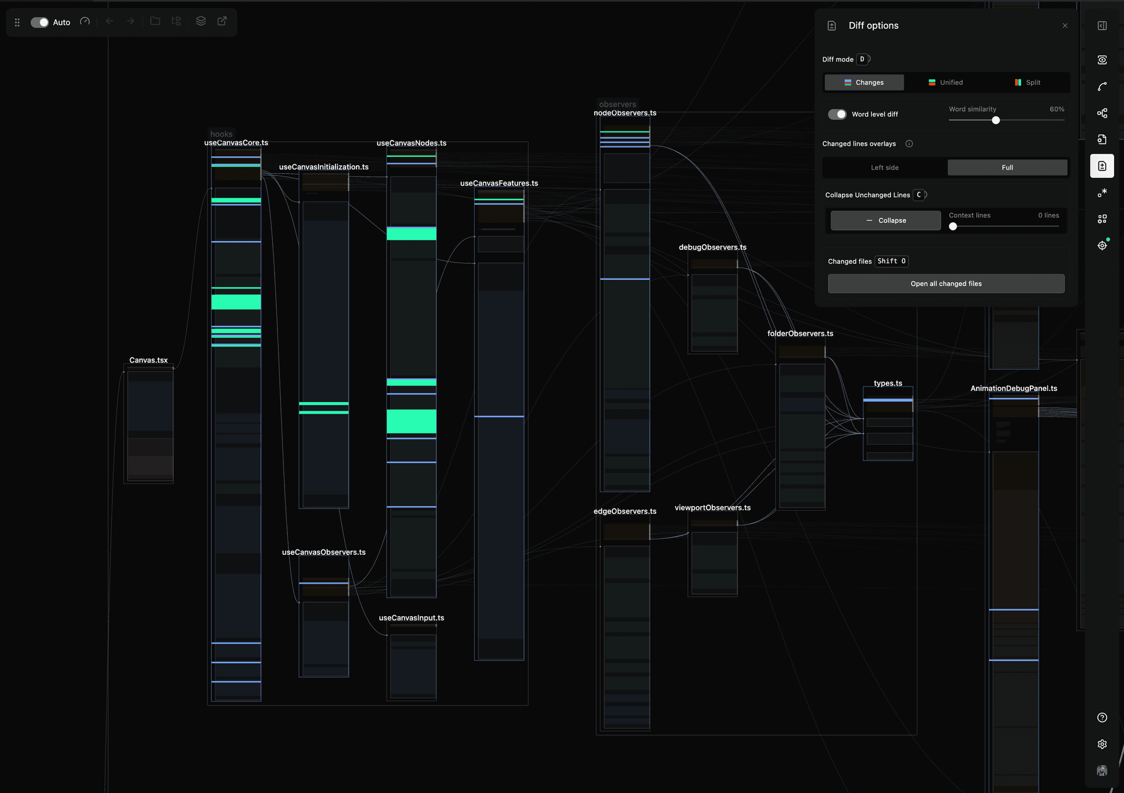
Task: Click the Open all changed files button
Action: pyautogui.click(x=946, y=283)
